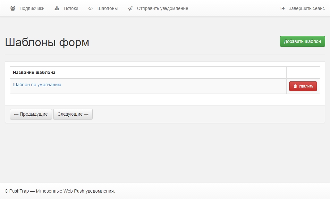Open the Подписчики menu item

tap(32, 8)
